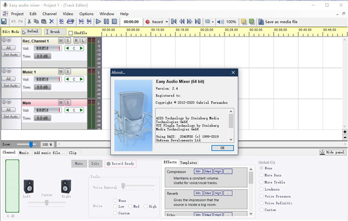This screenshot has width=348, height=221.
Task: Click the red Record button
Action: tap(154, 21)
